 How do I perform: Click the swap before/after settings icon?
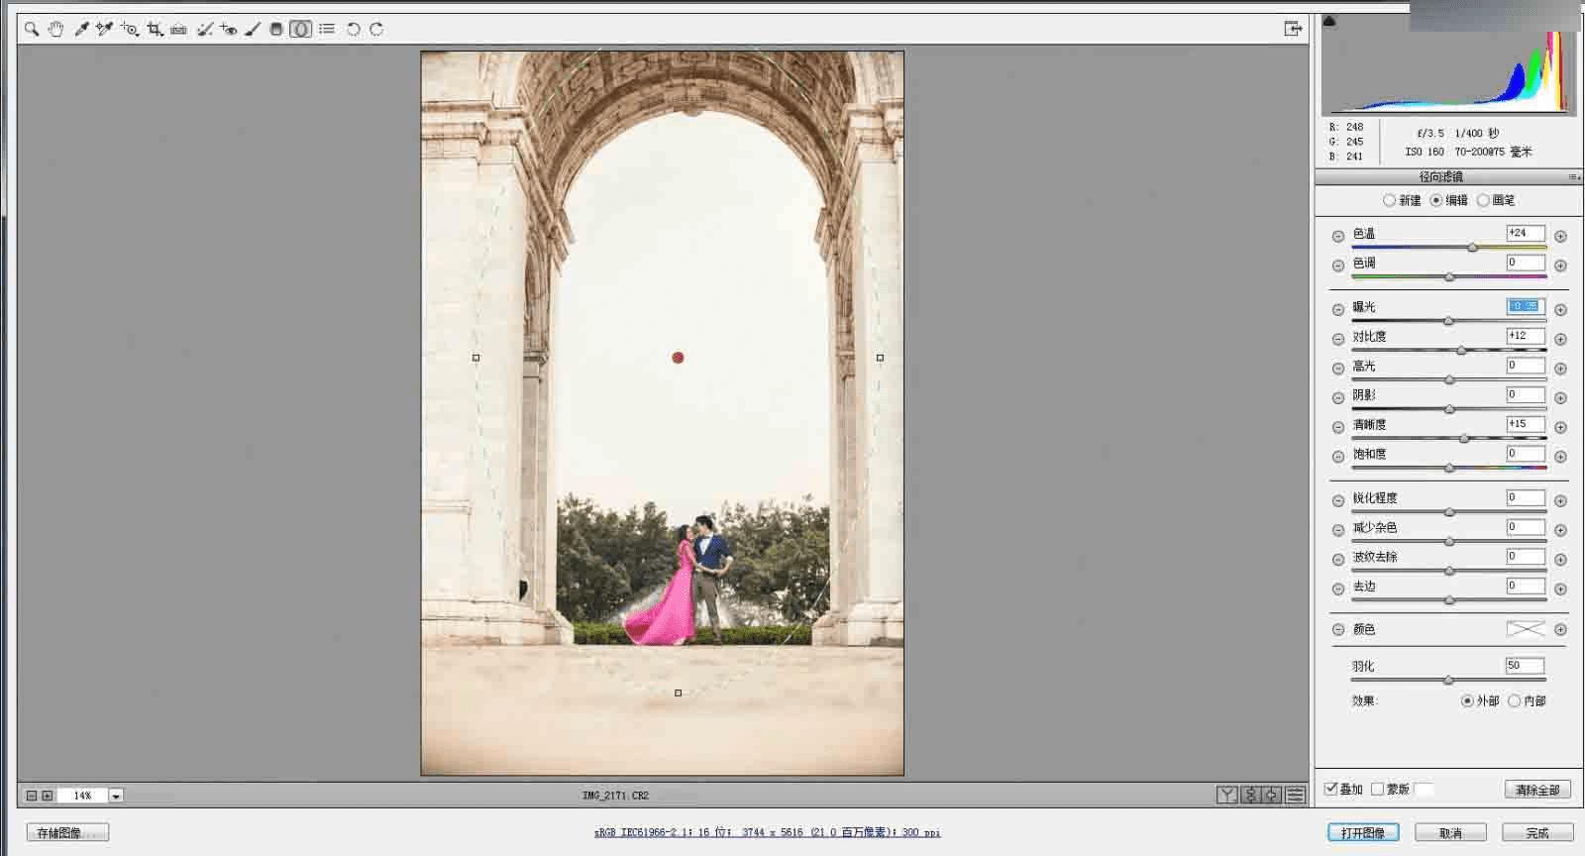[x=1250, y=795]
